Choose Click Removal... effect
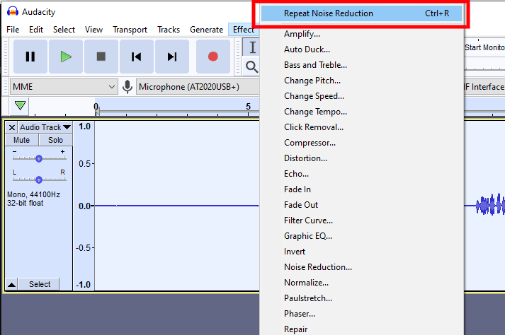The image size is (505, 335). click(x=361, y=127)
